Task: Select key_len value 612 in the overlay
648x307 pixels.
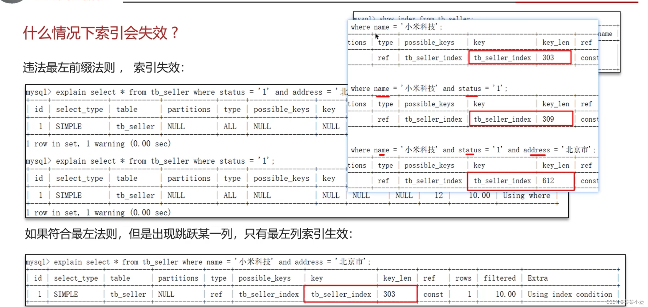Action: pos(548,181)
